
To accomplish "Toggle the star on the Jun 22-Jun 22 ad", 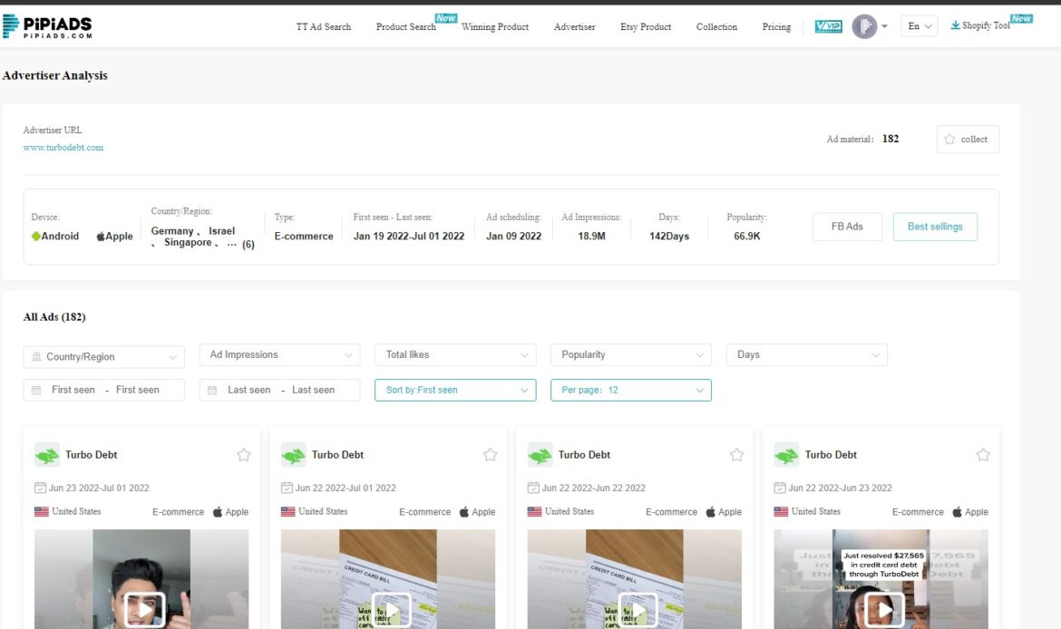I will 736,455.
